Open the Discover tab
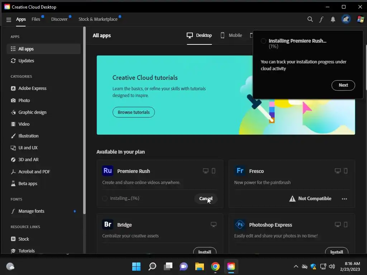The width and height of the screenshot is (367, 275). click(x=59, y=19)
